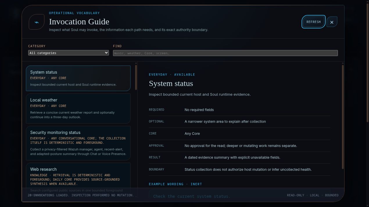The height and width of the screenshot is (207, 369).
Task: Click the 'OPTIONAL' row label
Action: [x=157, y=121]
